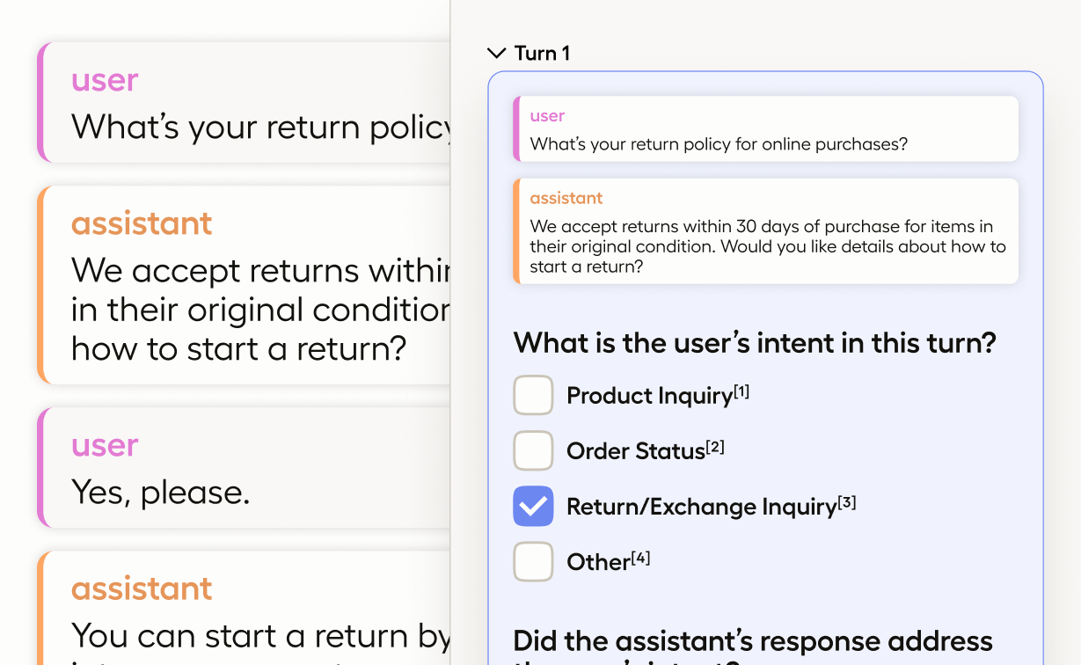Click the pink "user" role label above "Yes, please."

click(105, 445)
